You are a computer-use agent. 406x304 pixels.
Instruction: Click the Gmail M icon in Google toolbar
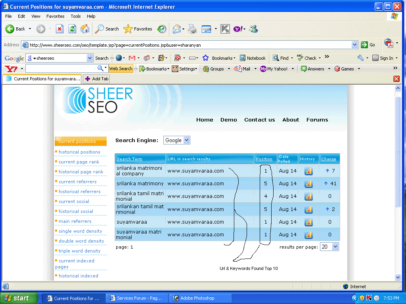[x=132, y=58]
